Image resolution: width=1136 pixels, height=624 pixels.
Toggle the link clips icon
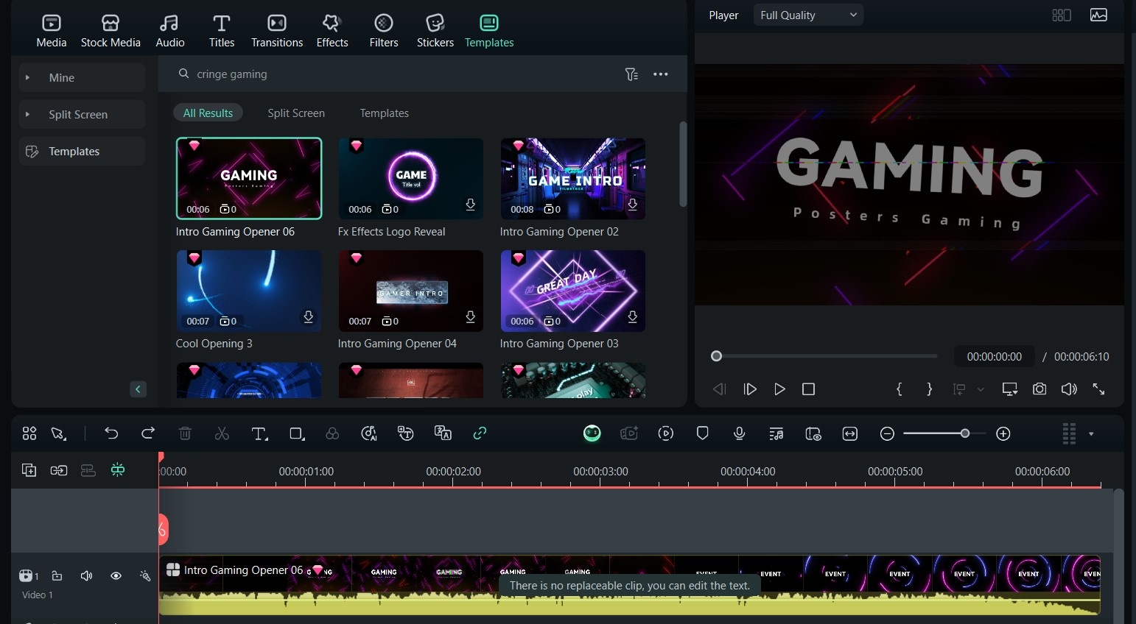pos(480,433)
